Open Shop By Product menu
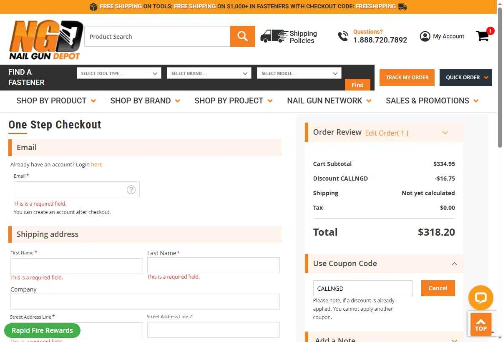 coord(56,101)
